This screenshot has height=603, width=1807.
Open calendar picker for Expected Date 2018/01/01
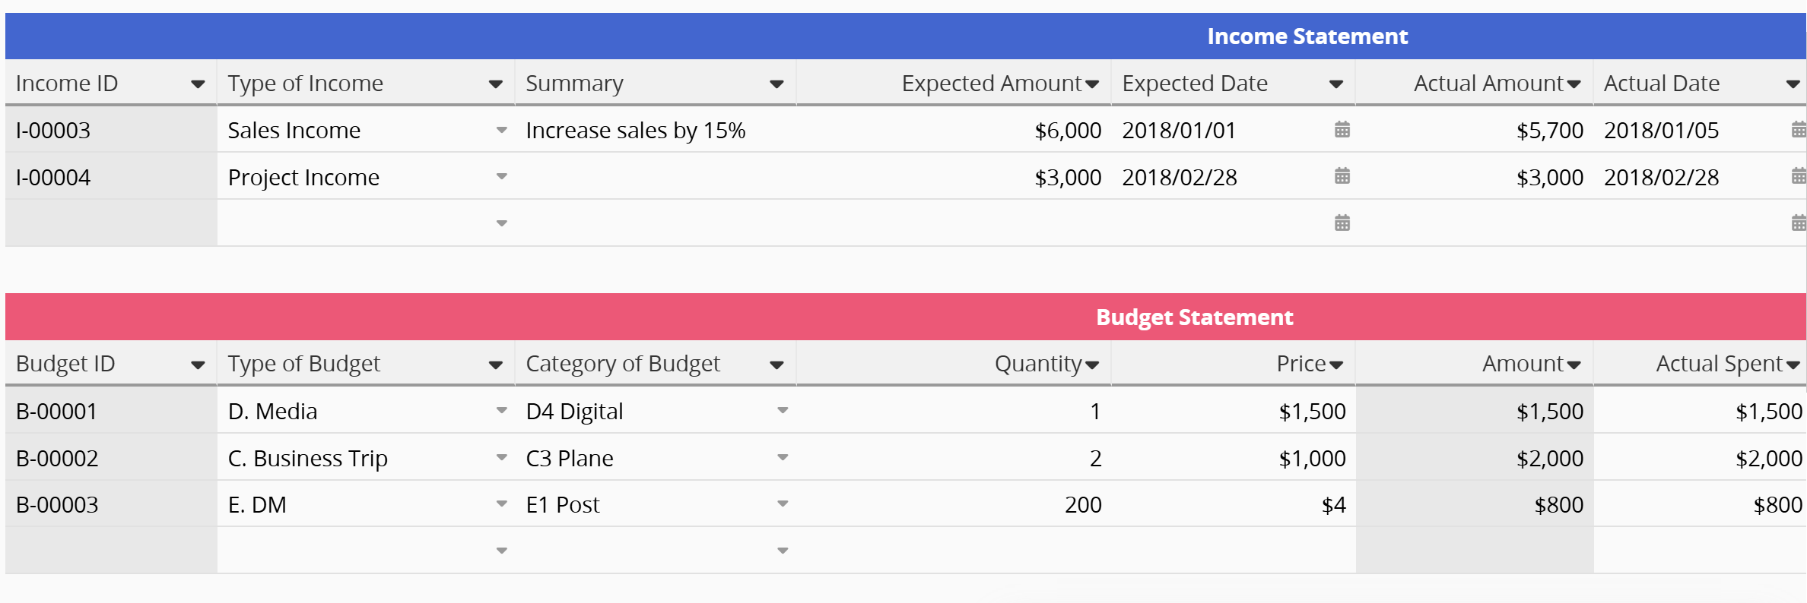coord(1342,130)
